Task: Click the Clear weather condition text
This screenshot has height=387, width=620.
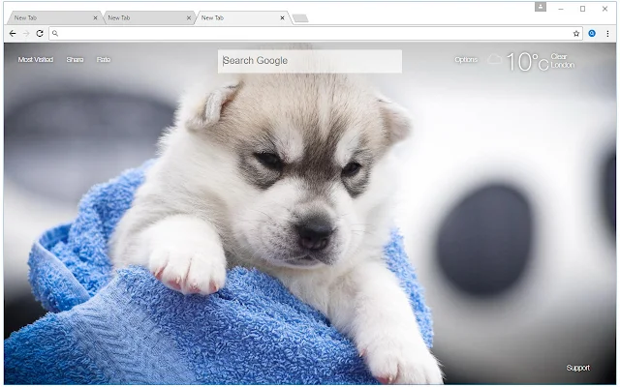Action: pos(559,56)
